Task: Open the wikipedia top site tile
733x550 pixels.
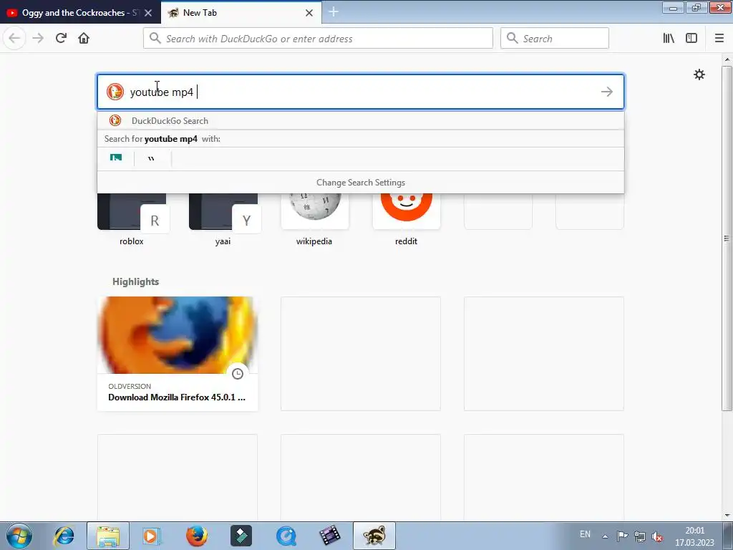Action: pos(314,220)
